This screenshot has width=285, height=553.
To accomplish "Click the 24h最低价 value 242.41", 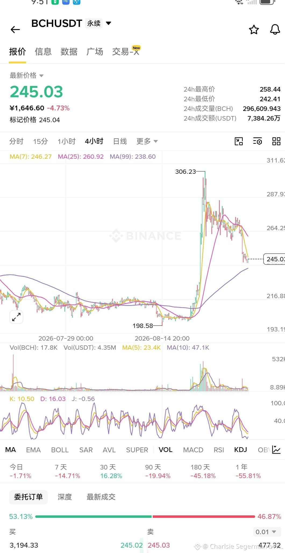I will (270, 99).
